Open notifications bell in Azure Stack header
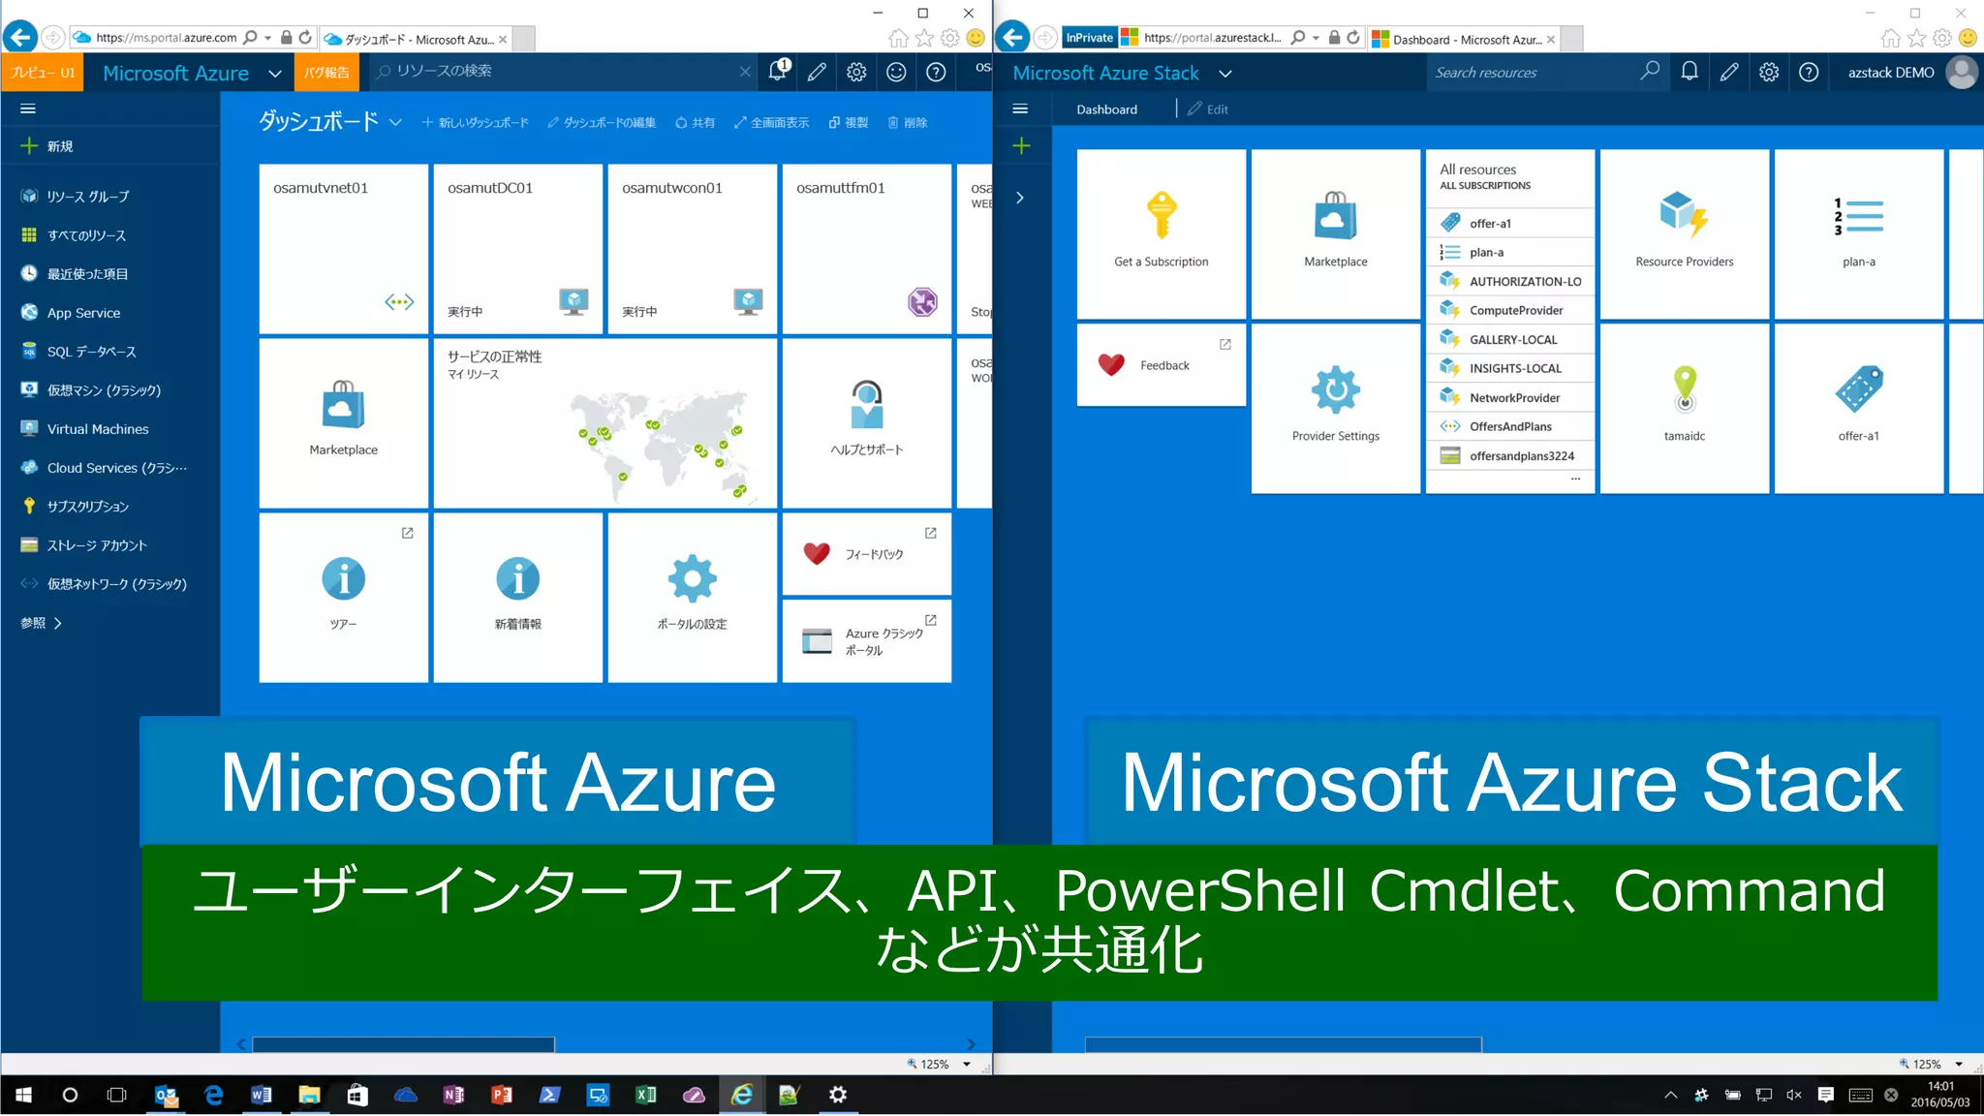Screen dimensions: 1984x1116 pyautogui.click(x=1689, y=72)
